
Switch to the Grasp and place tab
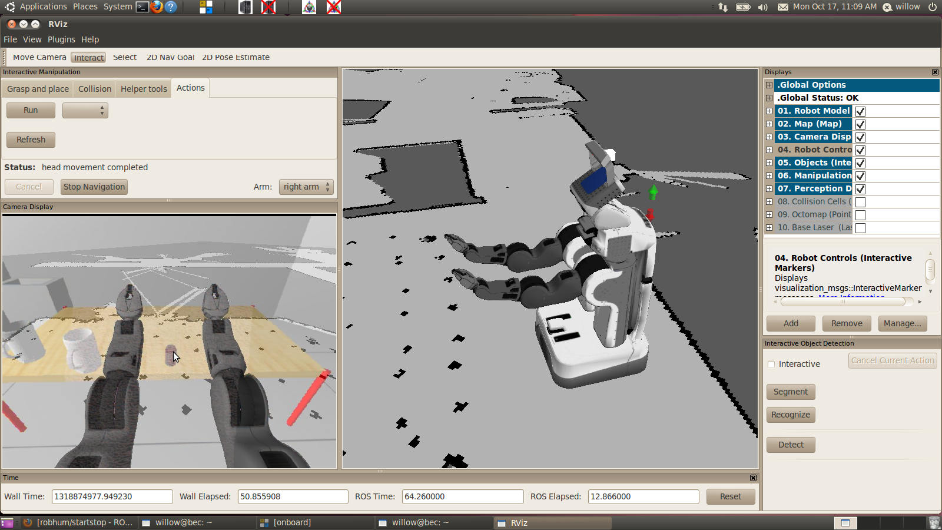38,89
